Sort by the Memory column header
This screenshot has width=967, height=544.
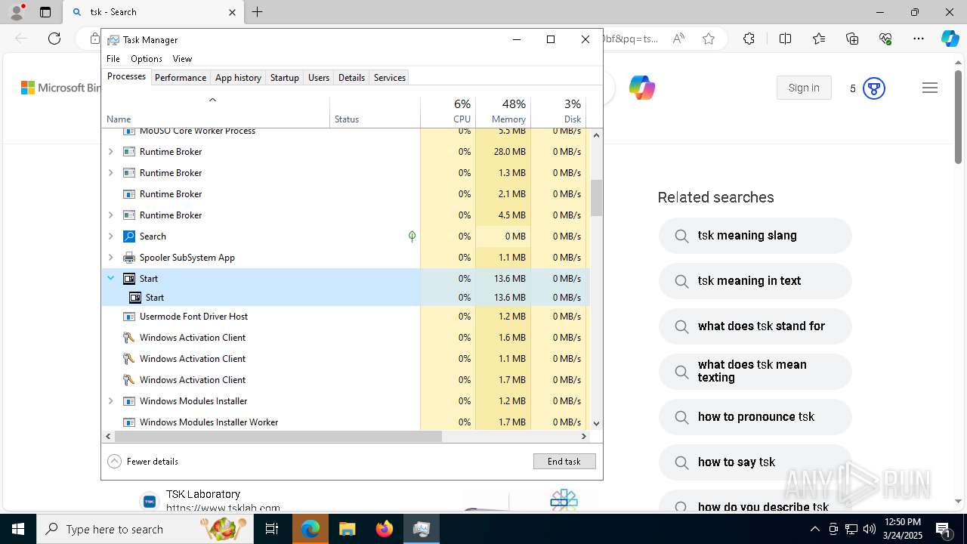pyautogui.click(x=503, y=110)
